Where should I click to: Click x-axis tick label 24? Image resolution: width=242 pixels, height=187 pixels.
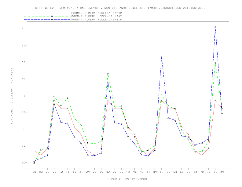tap(88, 172)
